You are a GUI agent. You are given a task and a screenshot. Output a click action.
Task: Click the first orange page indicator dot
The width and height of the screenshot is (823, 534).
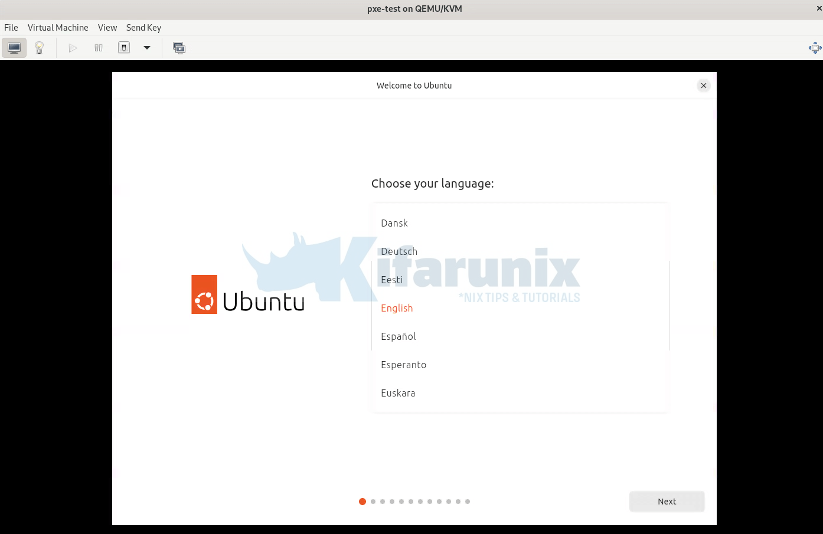tap(362, 502)
